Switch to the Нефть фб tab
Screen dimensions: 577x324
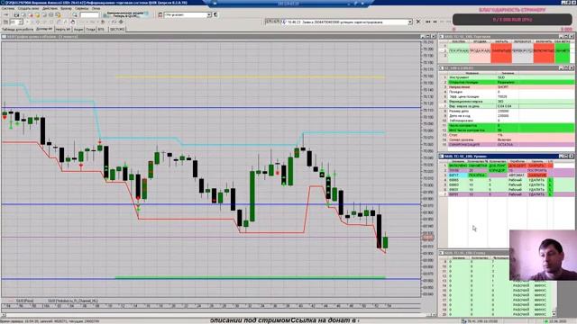(63, 29)
